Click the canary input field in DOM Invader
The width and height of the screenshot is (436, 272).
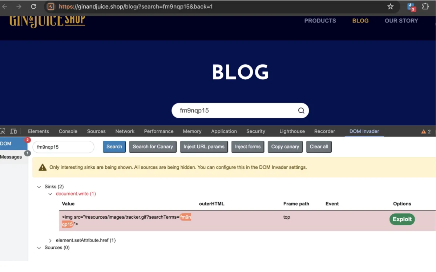63,147
